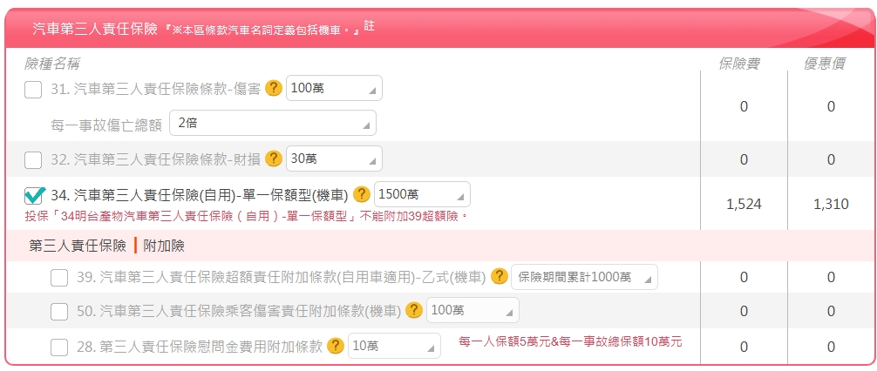Uncheck item 34 單一保額型(機車)

point(34,195)
